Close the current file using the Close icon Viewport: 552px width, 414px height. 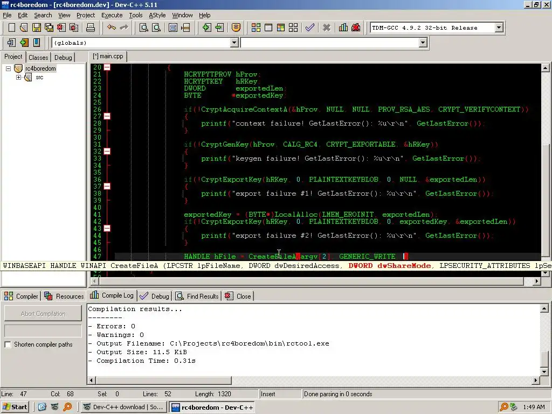[x=61, y=27]
